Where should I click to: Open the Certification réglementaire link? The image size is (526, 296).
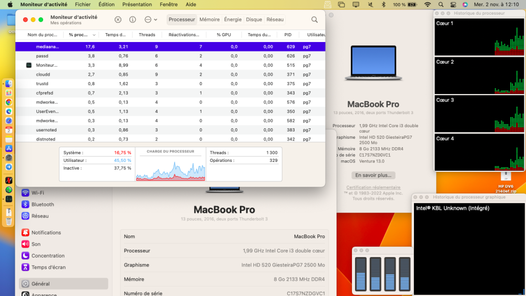[373, 187]
